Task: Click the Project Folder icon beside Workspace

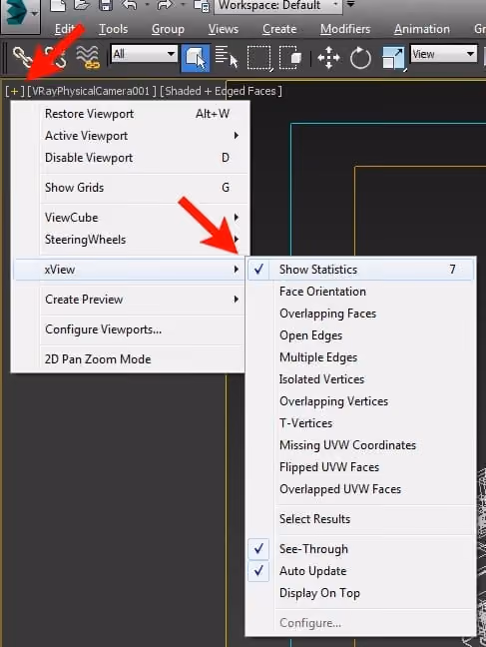Action: point(202,5)
